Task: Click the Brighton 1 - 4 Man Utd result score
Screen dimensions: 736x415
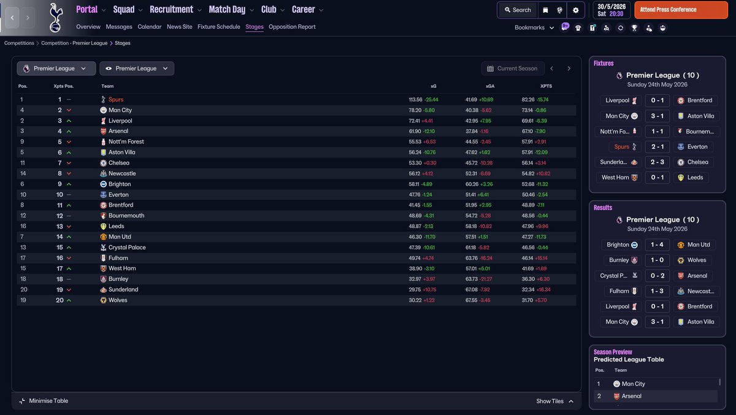Action: click(657, 245)
